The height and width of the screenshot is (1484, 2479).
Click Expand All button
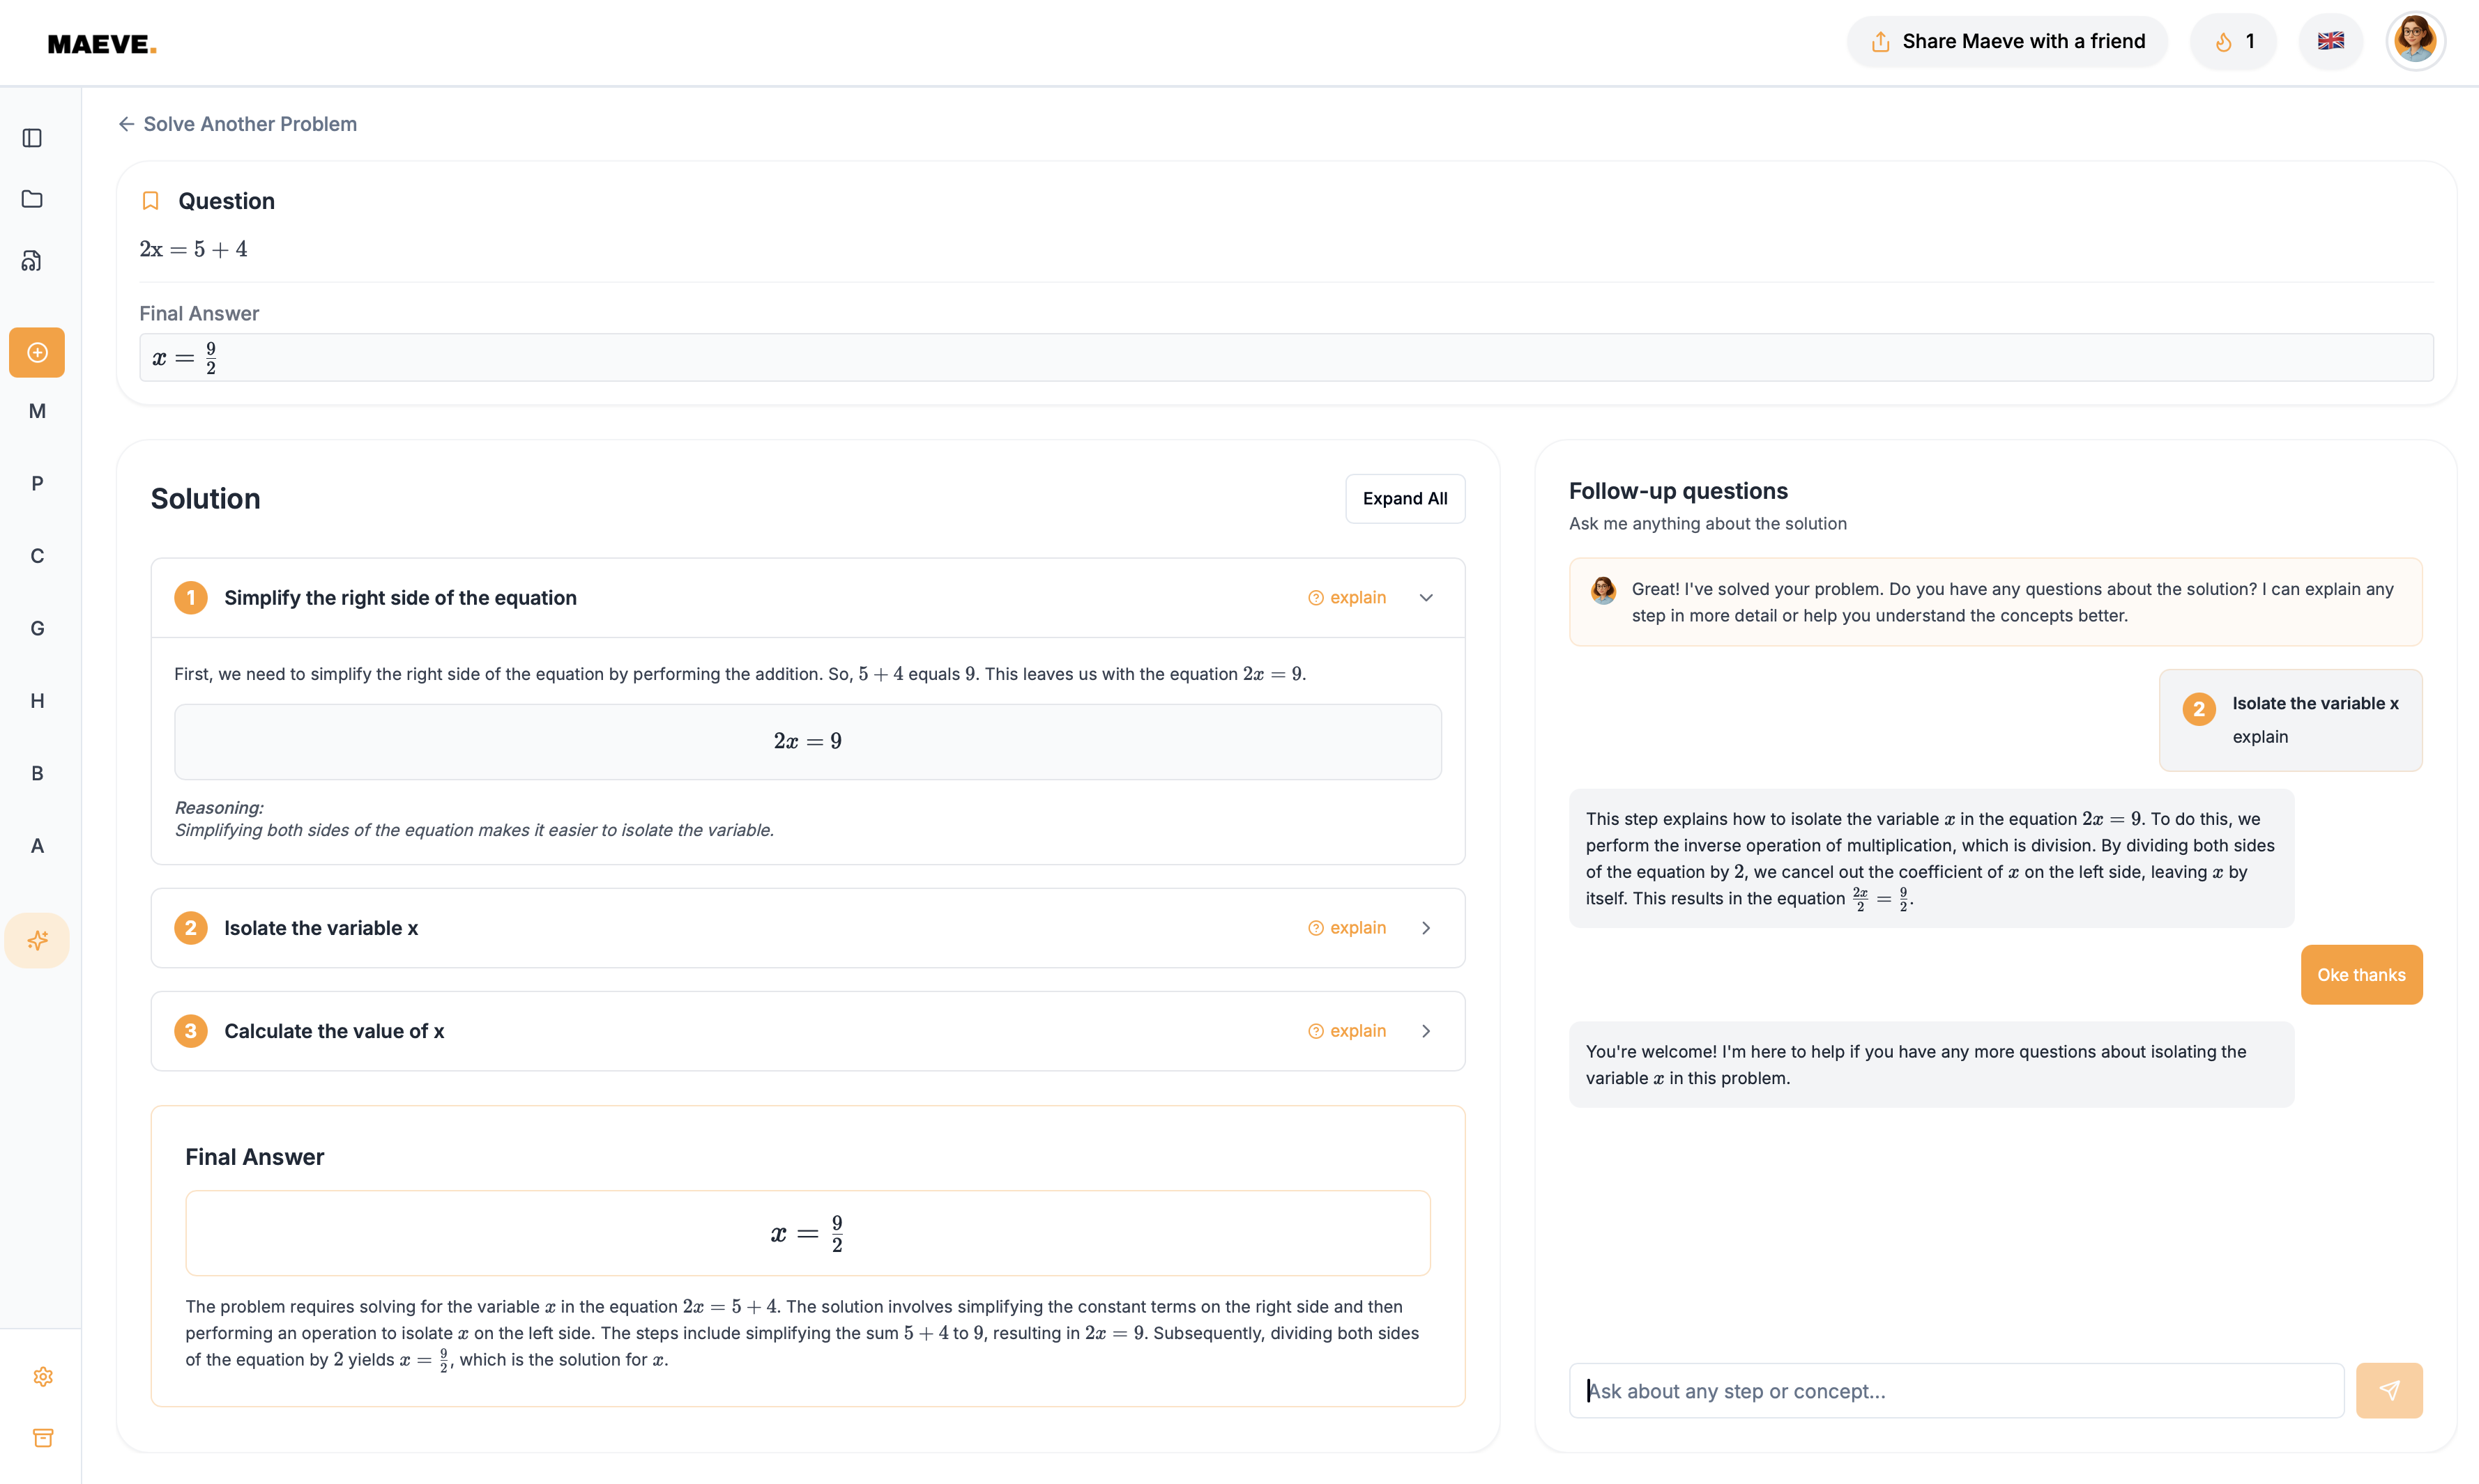(1403, 499)
